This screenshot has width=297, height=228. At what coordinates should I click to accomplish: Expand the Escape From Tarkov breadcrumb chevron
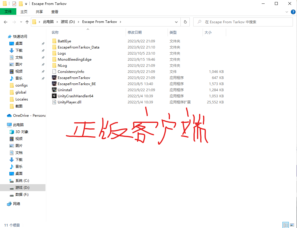120,22
